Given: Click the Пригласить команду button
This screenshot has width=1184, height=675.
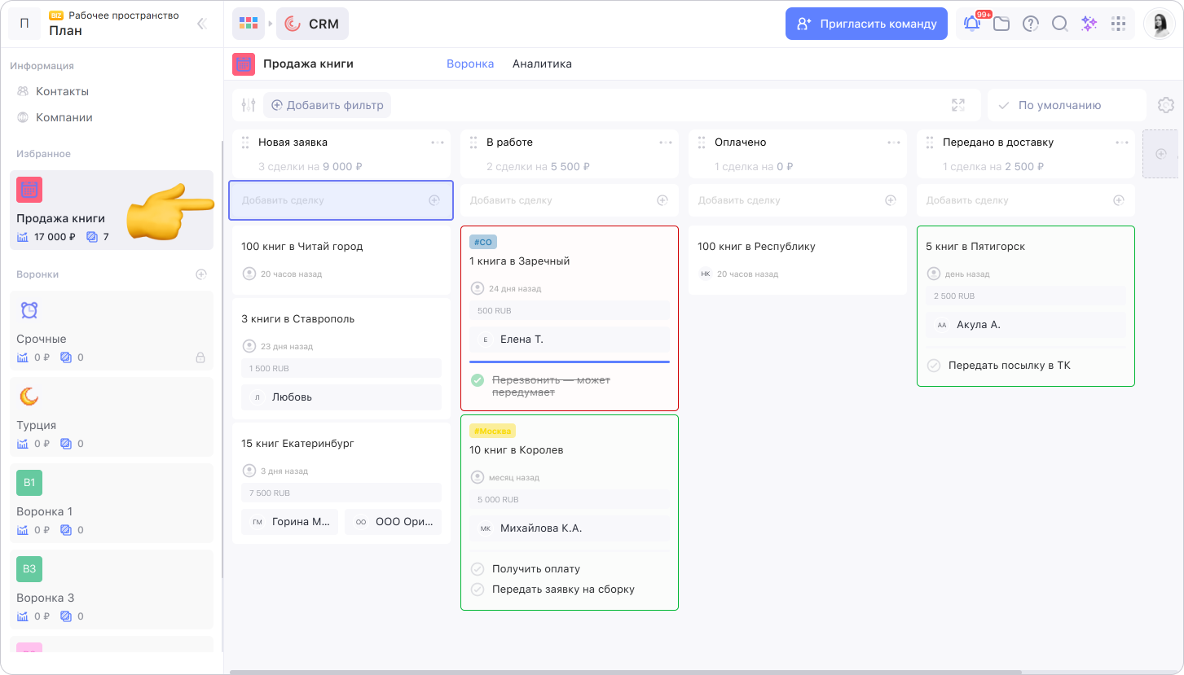Looking at the screenshot, I should click(x=866, y=24).
